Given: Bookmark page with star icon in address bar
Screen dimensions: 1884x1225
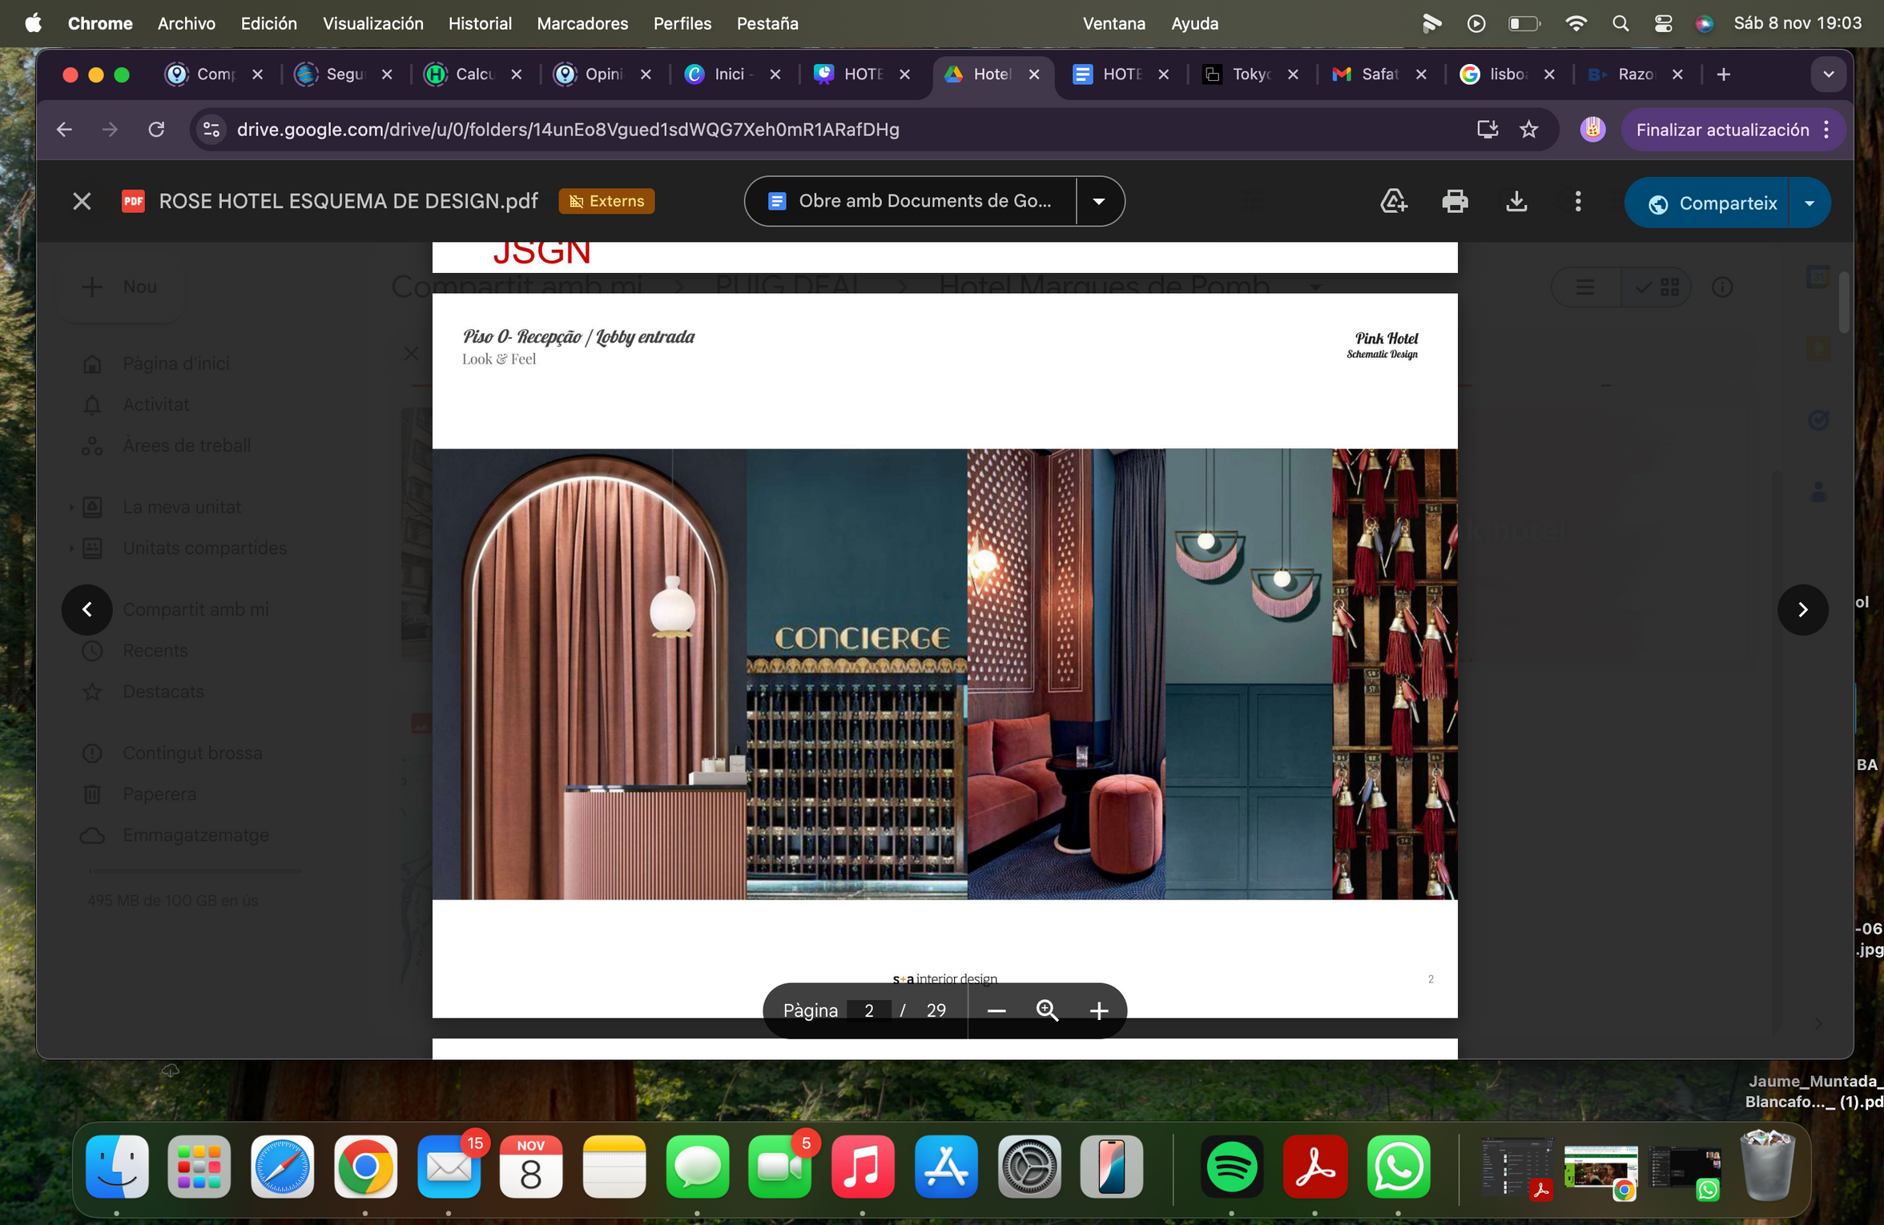Looking at the screenshot, I should coord(1528,130).
